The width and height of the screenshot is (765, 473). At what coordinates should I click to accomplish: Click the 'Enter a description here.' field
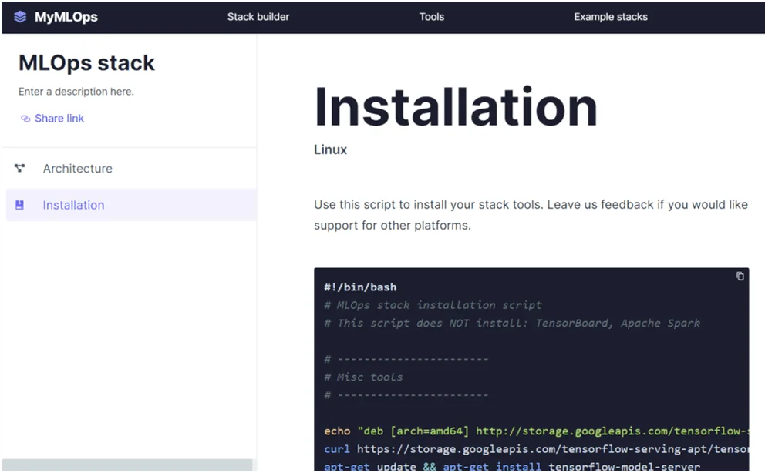coord(76,92)
